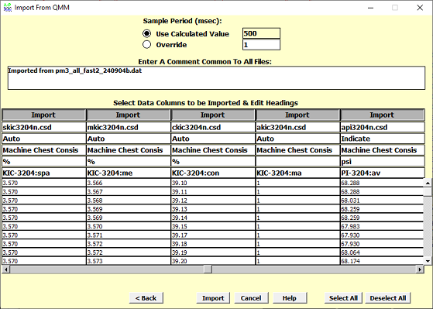Edit the KIC-3204:ma heading cell
Screen dimensions: 433x309
pos(297,173)
